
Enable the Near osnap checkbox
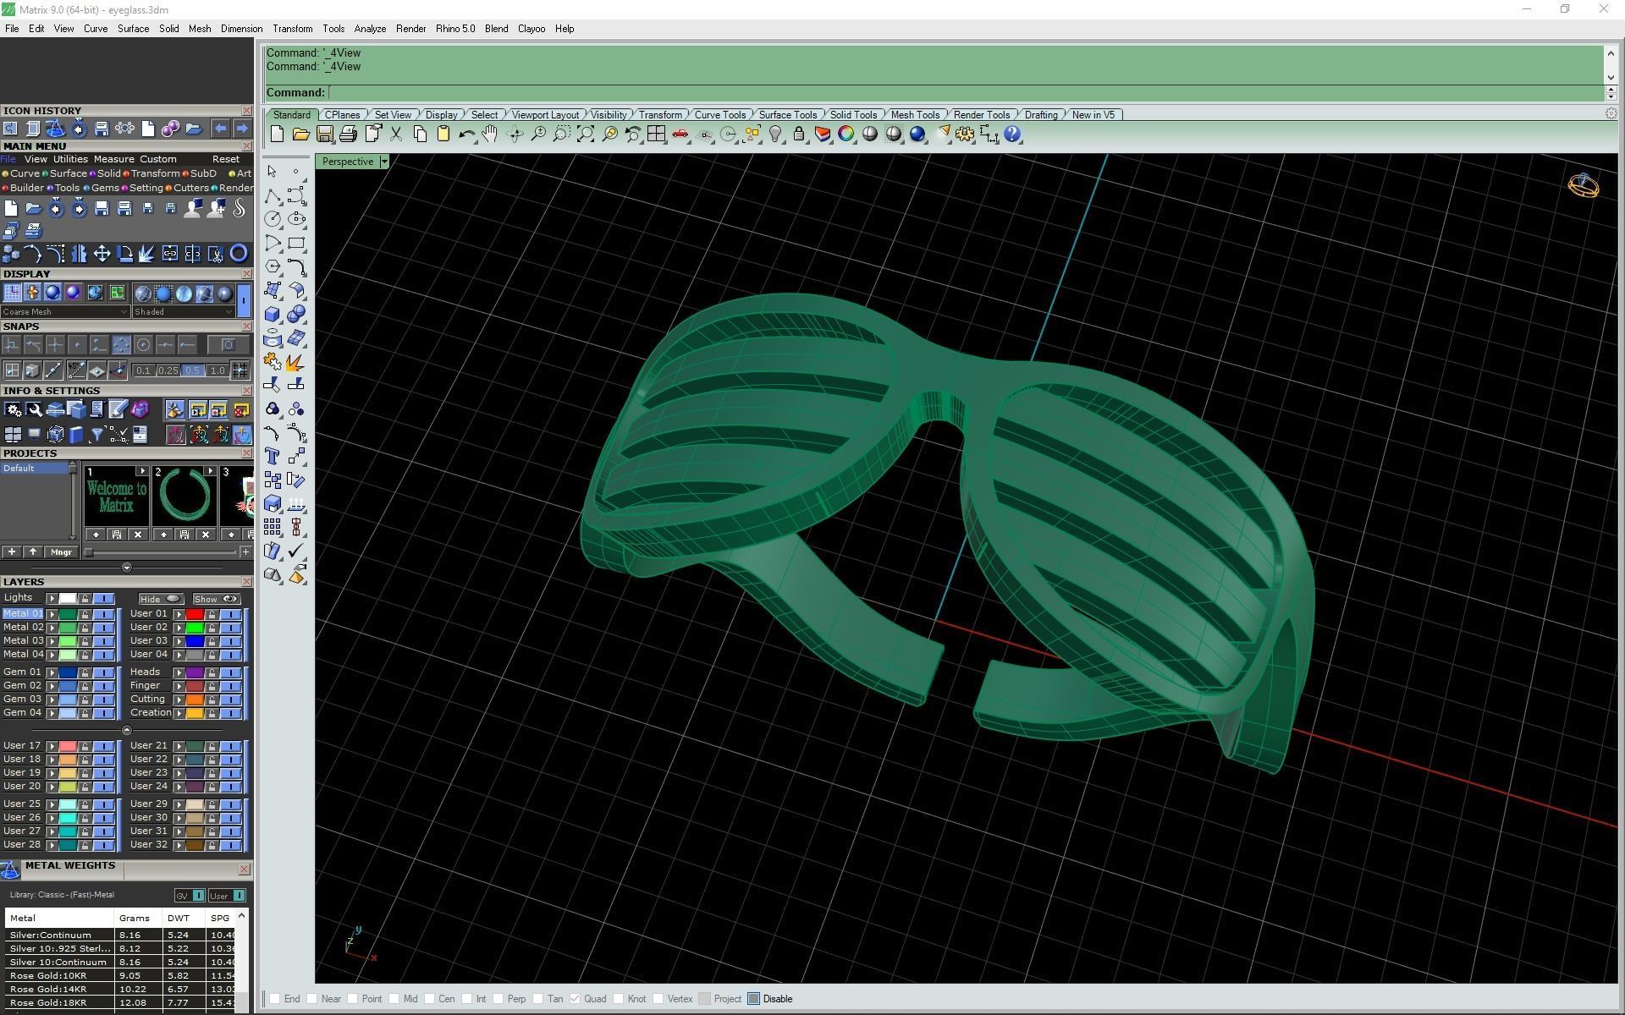pos(312,999)
